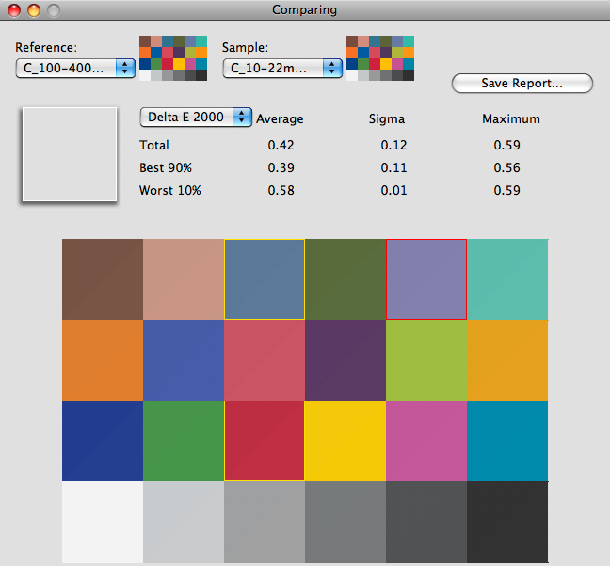This screenshot has height=566, width=610.
Task: Click the Sigma column header
Action: pos(387,118)
